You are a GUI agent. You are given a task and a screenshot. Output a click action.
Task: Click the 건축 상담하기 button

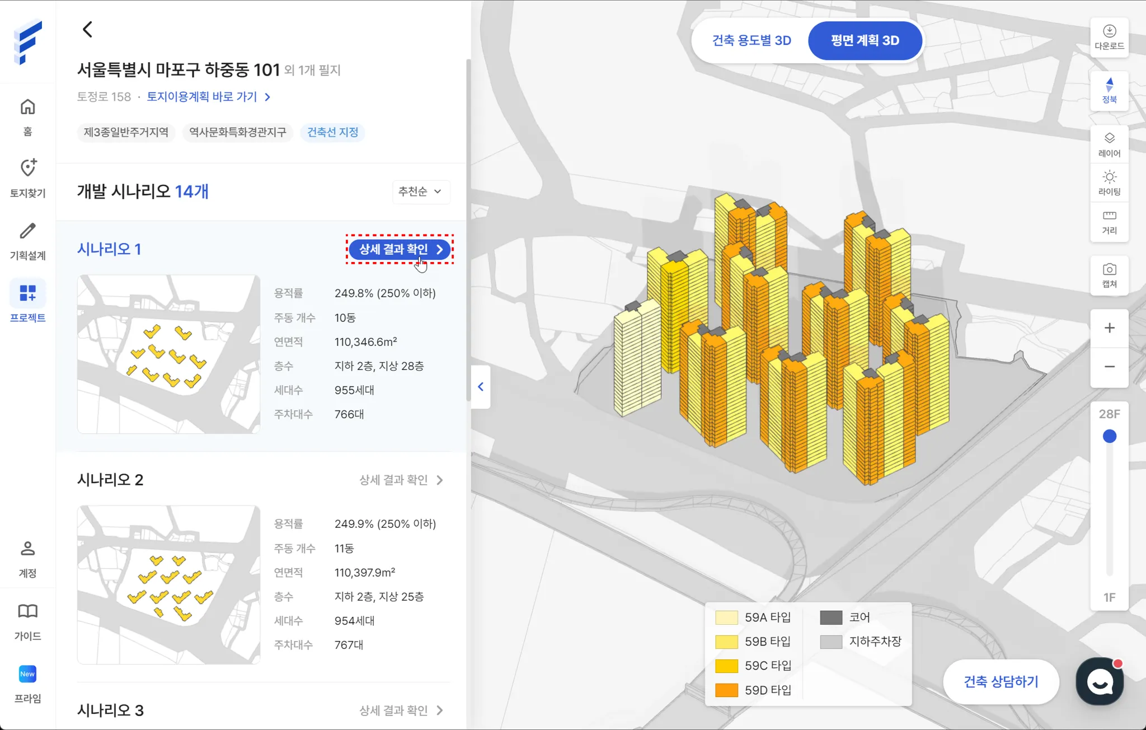1001,681
